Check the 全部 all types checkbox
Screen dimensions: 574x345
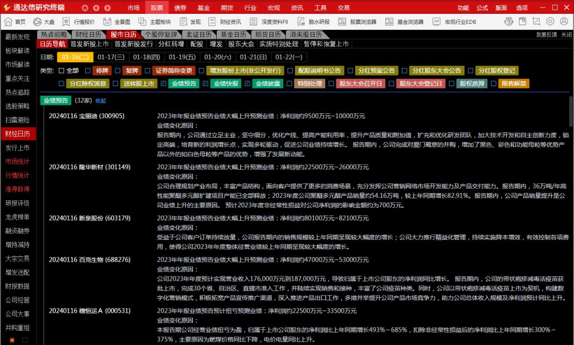point(62,71)
